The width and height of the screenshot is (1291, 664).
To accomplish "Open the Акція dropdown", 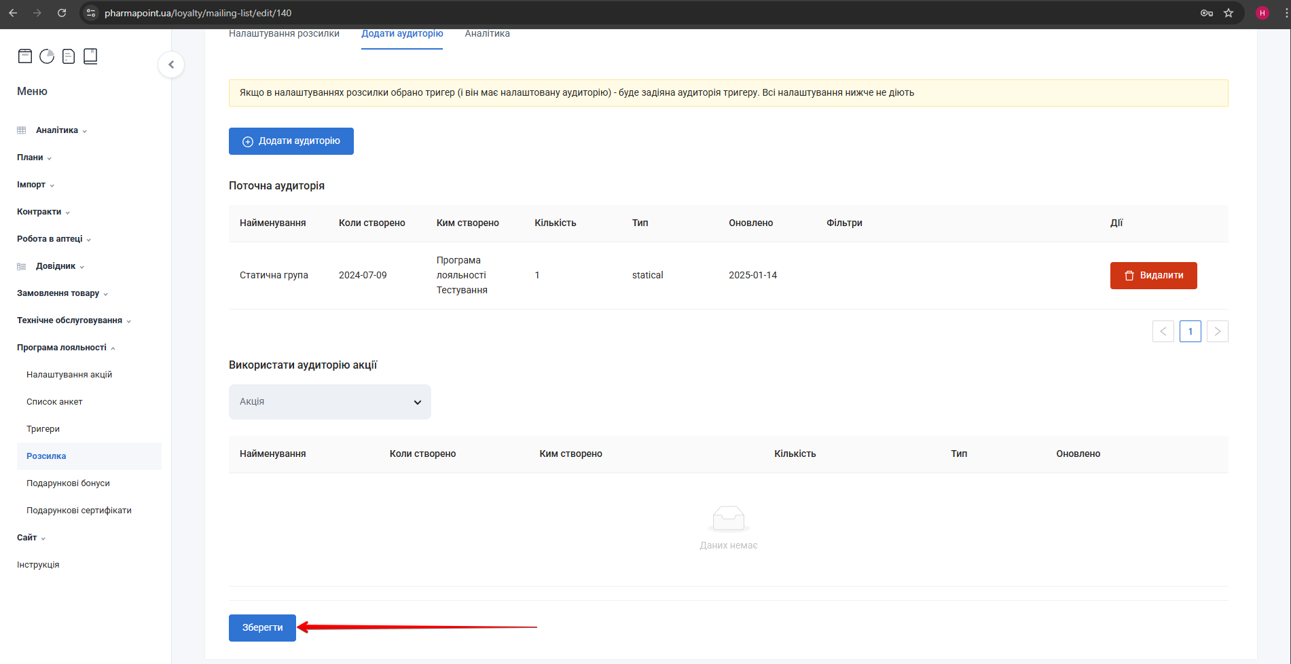I will 330,402.
